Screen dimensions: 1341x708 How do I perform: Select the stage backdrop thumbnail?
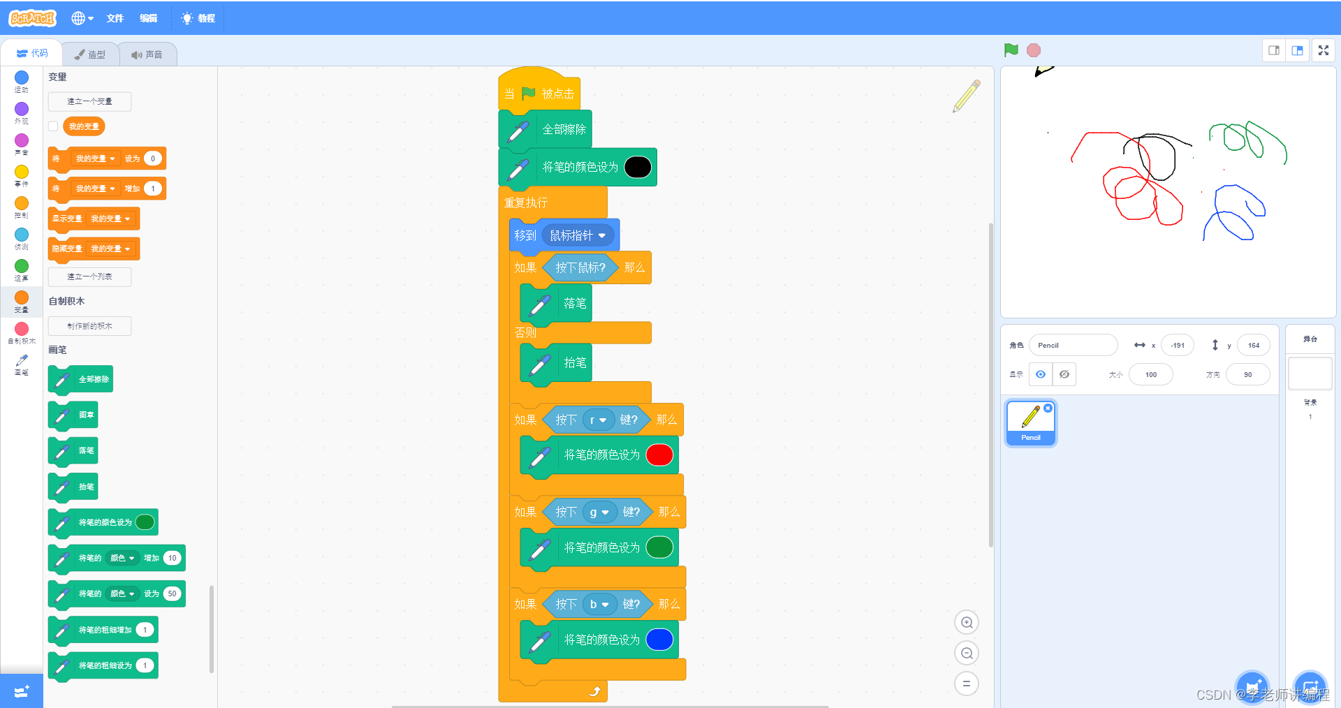point(1310,374)
